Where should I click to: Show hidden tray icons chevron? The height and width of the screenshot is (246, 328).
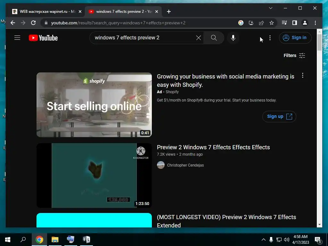pos(264,240)
